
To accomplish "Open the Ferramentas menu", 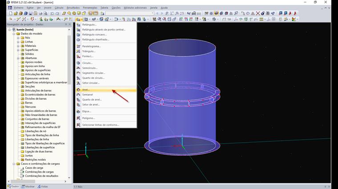I will (90, 8).
